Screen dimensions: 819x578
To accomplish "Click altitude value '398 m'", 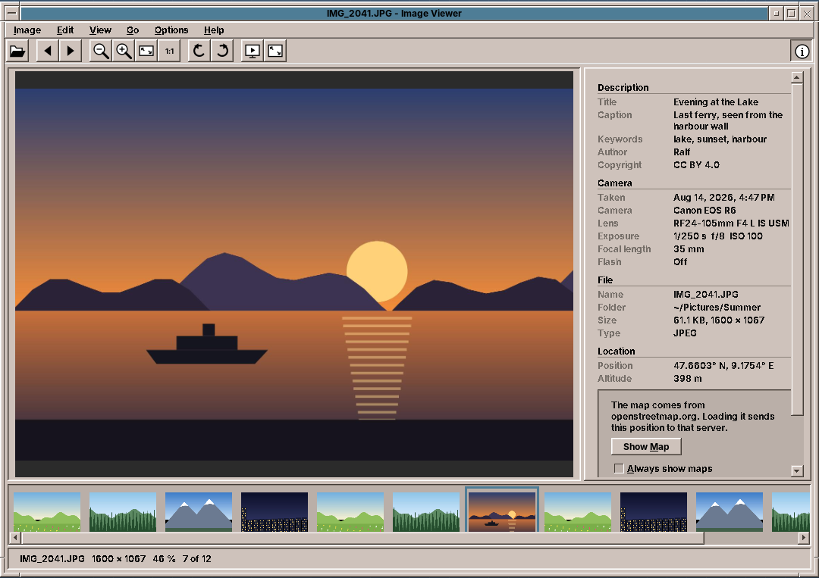I will pos(687,379).
